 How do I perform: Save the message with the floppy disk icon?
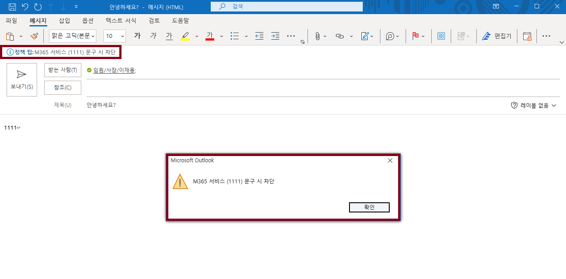tap(12, 7)
